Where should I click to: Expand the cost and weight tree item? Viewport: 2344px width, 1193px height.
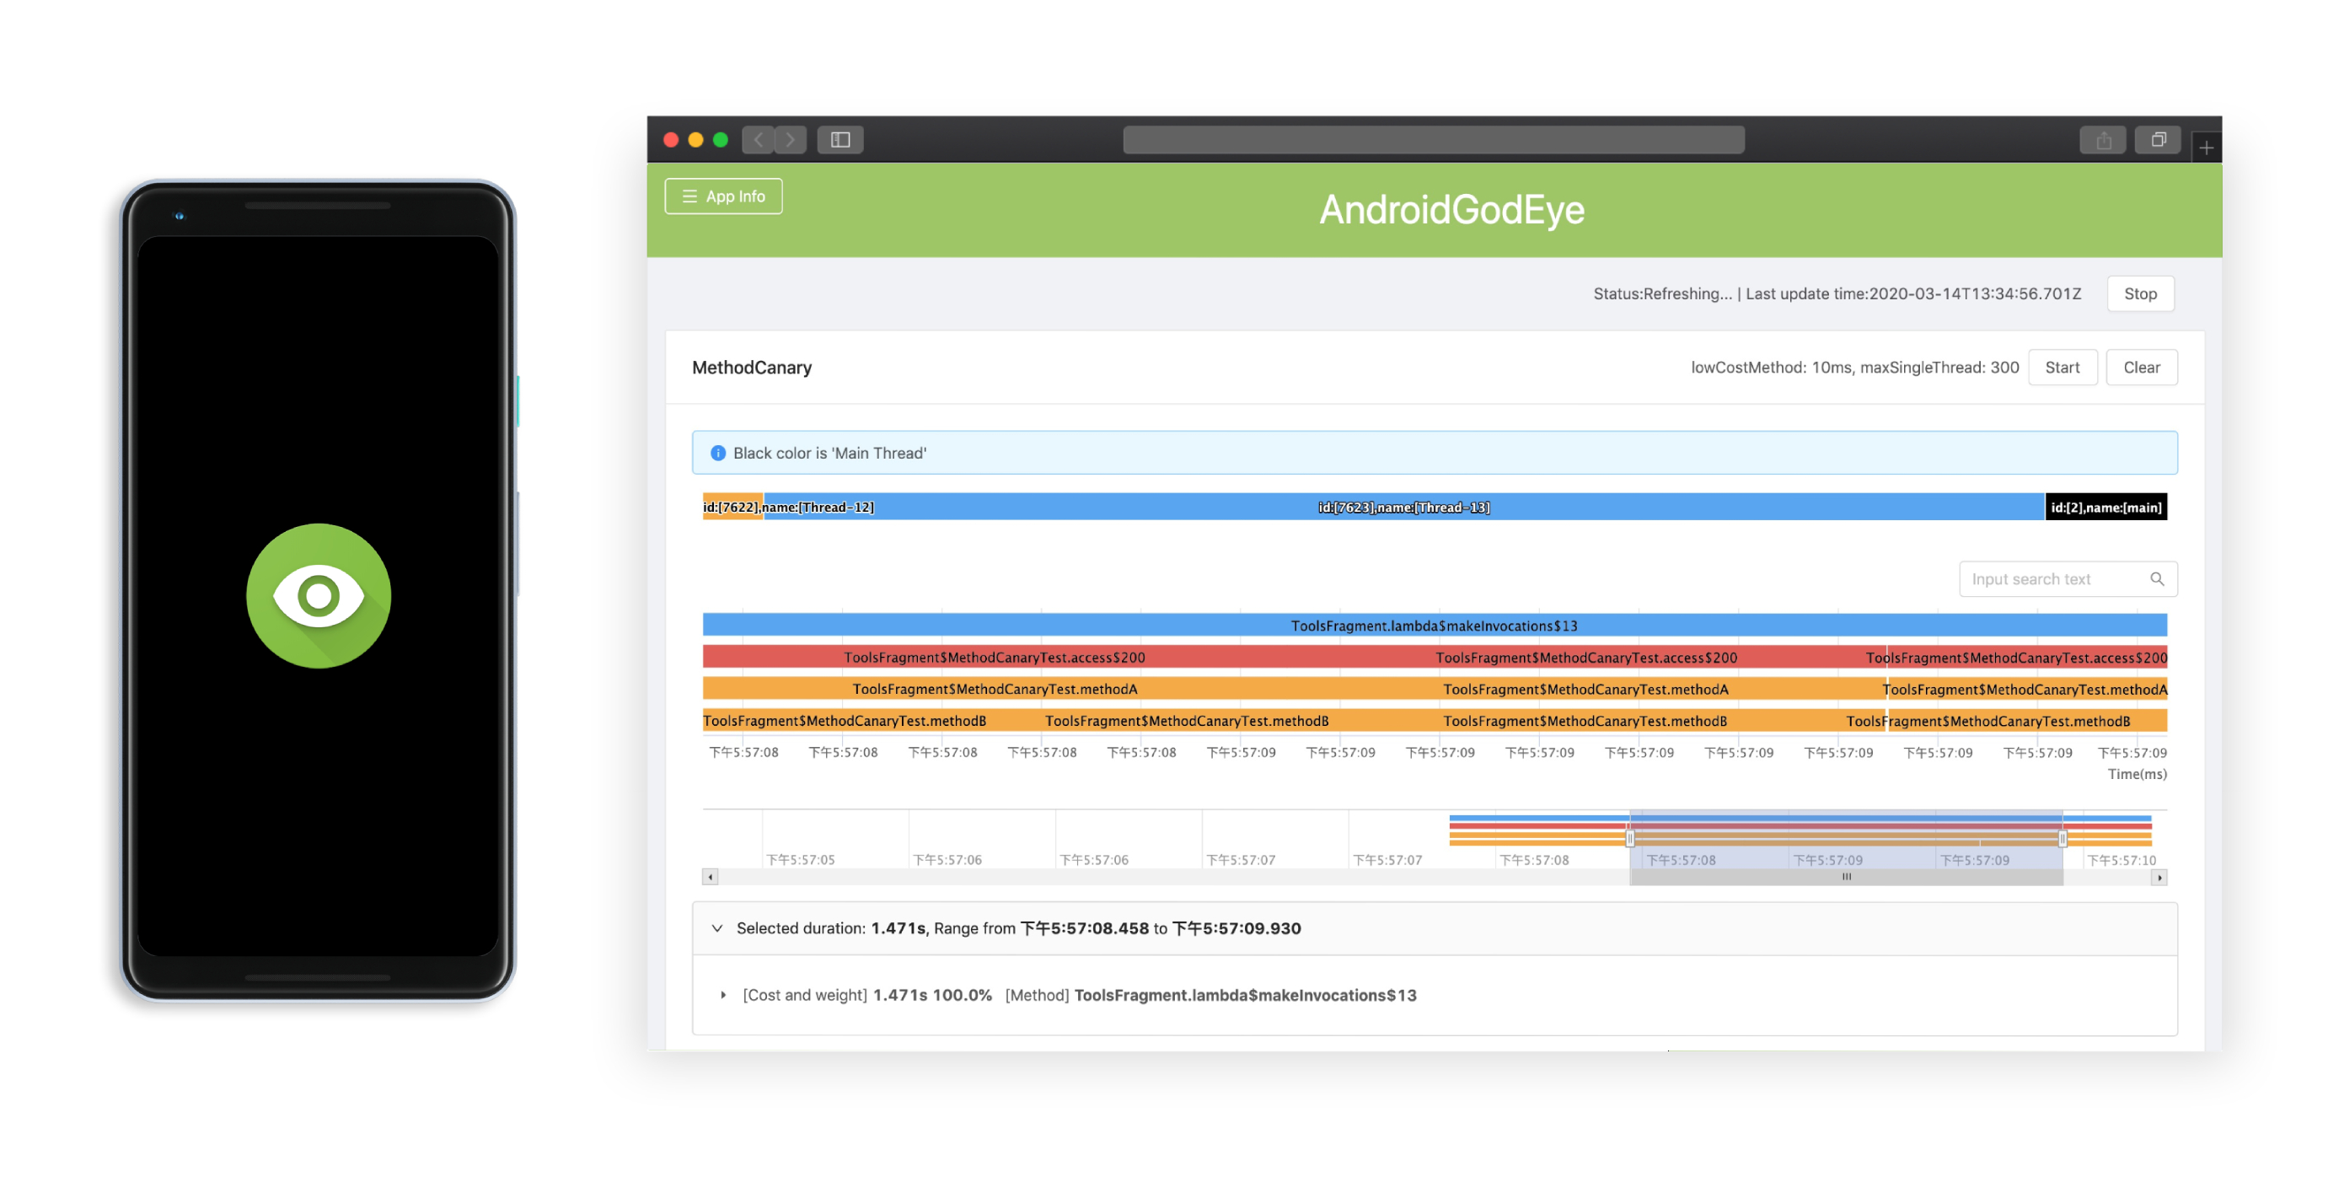[x=718, y=995]
